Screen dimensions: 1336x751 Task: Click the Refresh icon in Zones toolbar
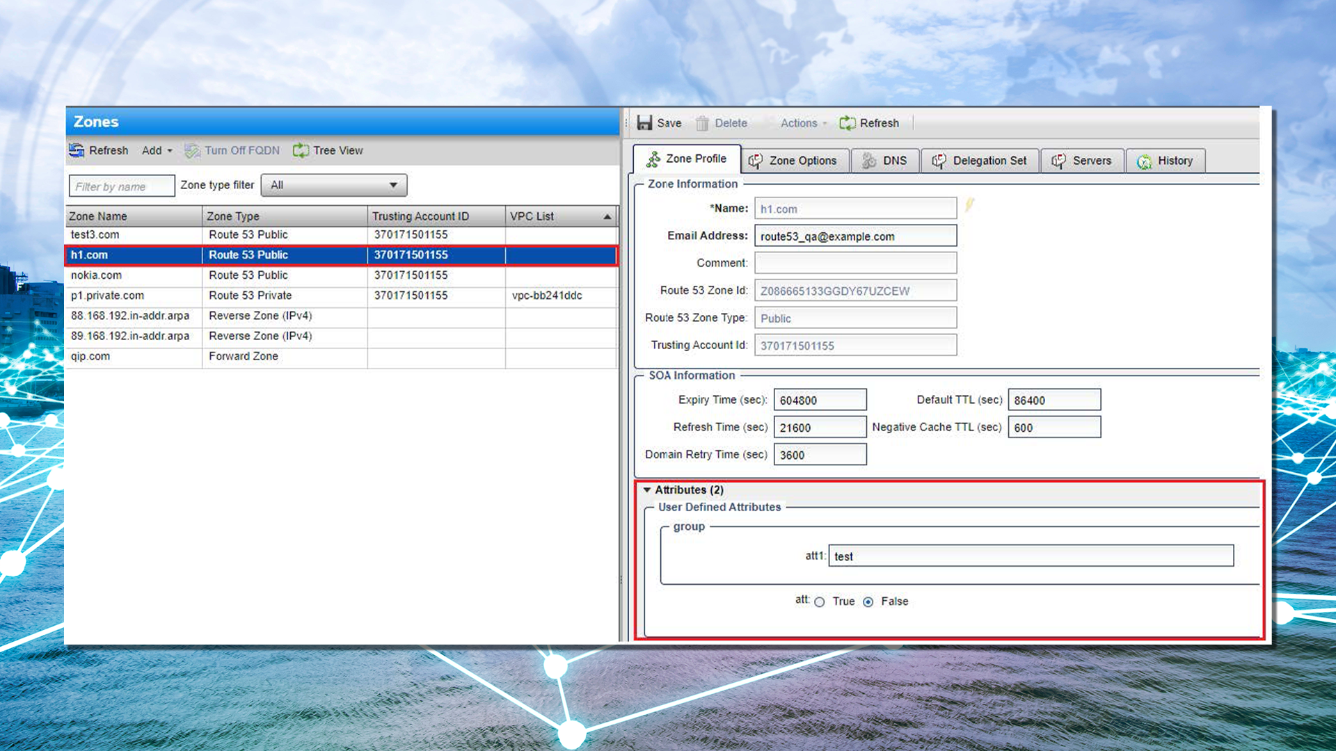tap(77, 150)
